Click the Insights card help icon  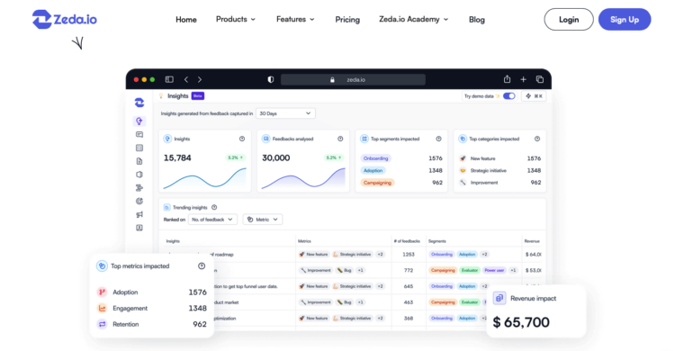[x=242, y=139]
